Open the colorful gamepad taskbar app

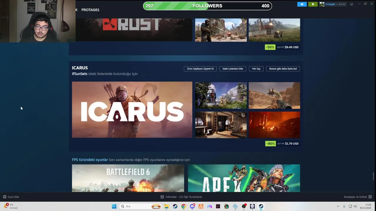point(209,206)
